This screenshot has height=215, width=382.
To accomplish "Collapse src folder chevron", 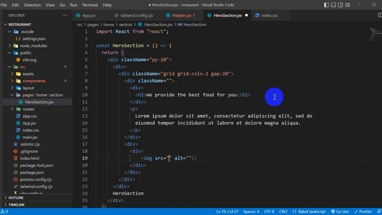I will [10, 67].
